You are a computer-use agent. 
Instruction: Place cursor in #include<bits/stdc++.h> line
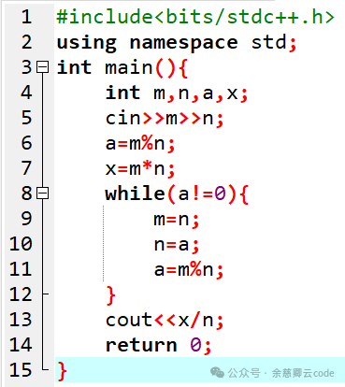[x=195, y=17]
